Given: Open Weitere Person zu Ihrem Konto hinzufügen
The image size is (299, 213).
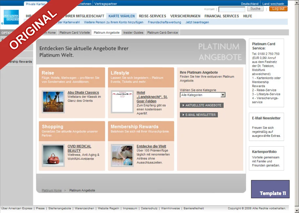Looking at the screenshot, I should pyautogui.click(x=114, y=22).
